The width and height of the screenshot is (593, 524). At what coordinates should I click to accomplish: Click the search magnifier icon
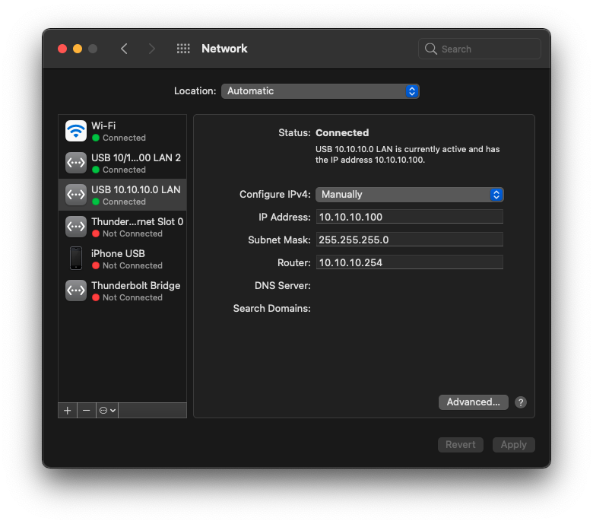(x=430, y=49)
